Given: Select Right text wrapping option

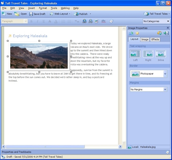Looking at the screenshot, I should point(148,56).
